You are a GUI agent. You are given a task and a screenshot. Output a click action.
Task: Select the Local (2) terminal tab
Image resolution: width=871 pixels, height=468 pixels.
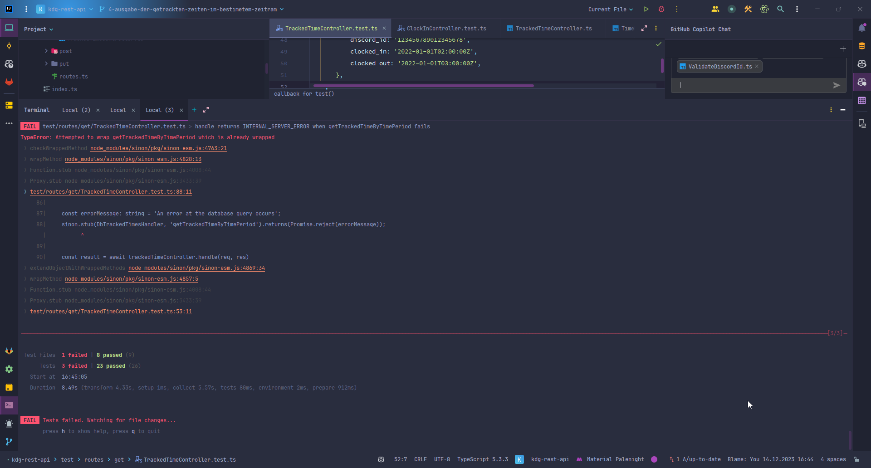pos(76,110)
